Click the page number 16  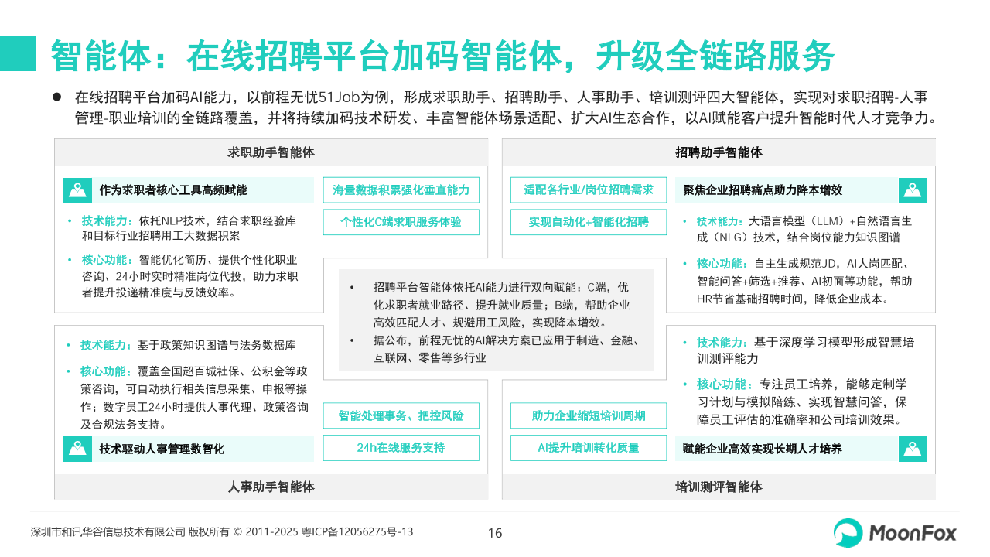[x=495, y=532]
